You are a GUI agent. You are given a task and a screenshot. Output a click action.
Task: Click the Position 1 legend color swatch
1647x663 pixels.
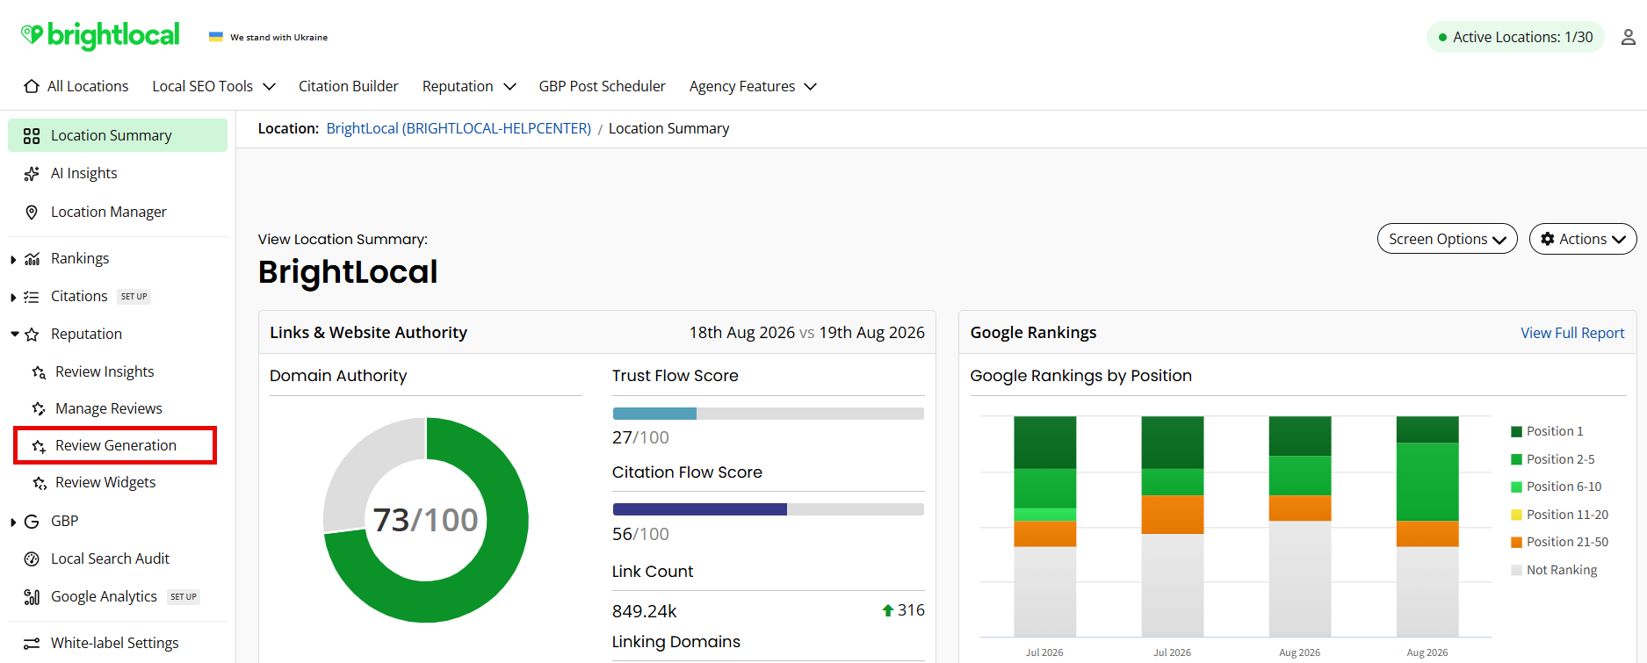coord(1516,431)
